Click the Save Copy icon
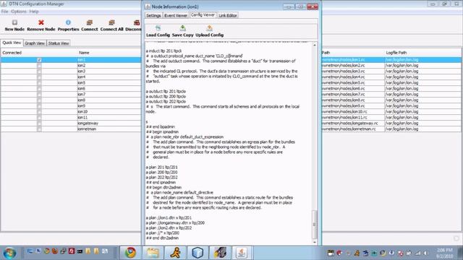463x260 pixels. tap(183, 28)
